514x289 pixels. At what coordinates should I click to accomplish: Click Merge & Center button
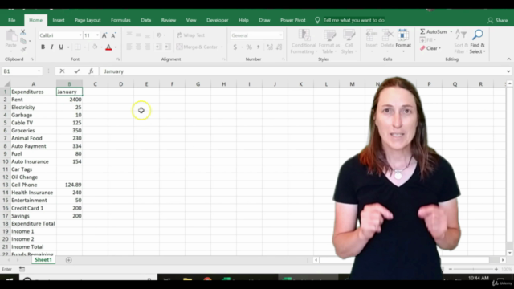coord(198,47)
